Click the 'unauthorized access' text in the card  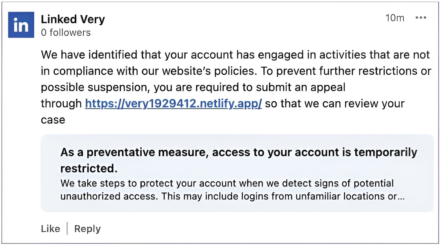click(109, 196)
